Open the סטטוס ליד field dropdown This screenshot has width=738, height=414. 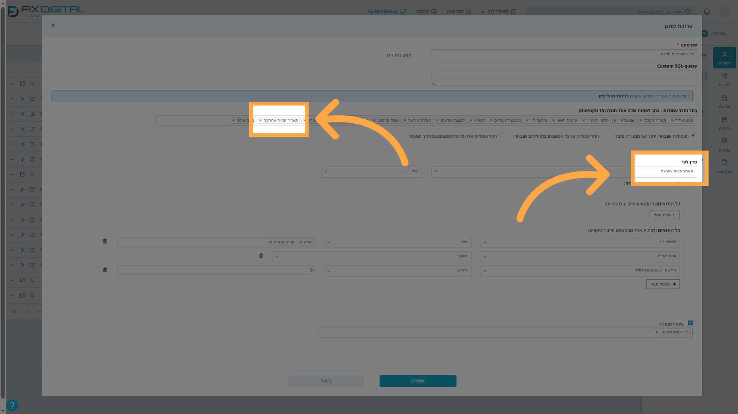pyautogui.click(x=580, y=242)
